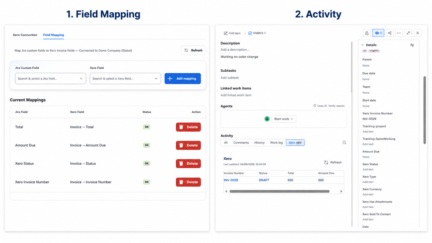Click the plus icon on Add mapping
The image size is (432, 243).
(x=170, y=79)
